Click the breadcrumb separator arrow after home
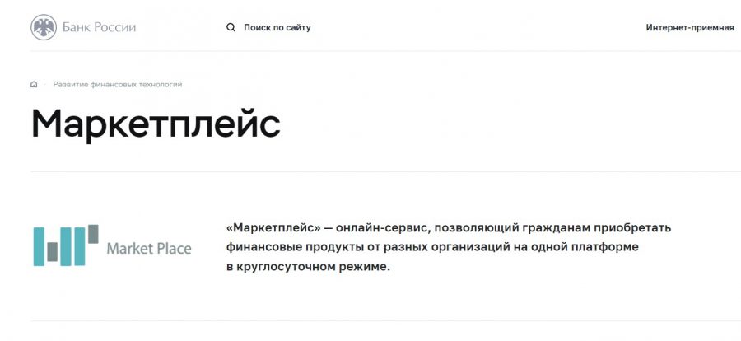The image size is (741, 341). (44, 84)
